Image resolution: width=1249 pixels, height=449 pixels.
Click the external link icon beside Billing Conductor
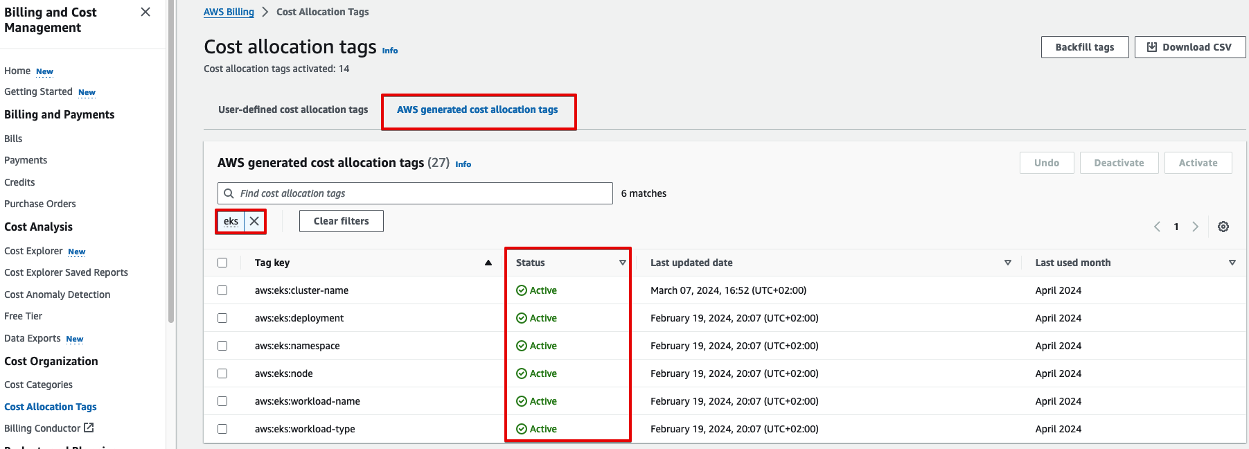tap(89, 428)
